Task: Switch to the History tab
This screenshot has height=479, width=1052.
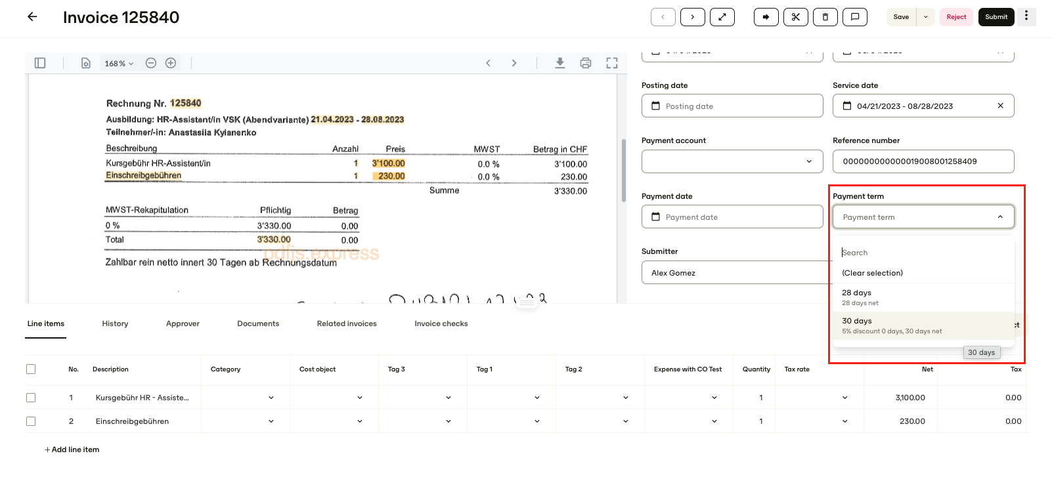Action: click(x=115, y=323)
